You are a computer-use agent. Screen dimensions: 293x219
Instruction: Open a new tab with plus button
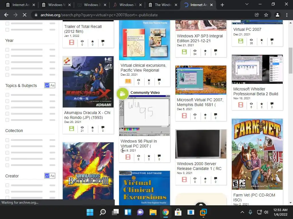(x=222, y=5)
